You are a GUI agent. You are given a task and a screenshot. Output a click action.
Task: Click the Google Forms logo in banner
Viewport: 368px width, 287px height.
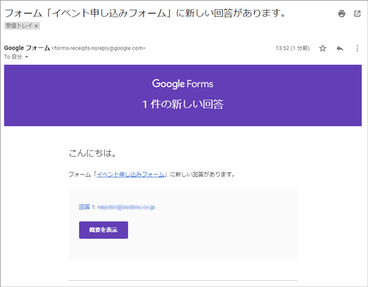click(183, 84)
